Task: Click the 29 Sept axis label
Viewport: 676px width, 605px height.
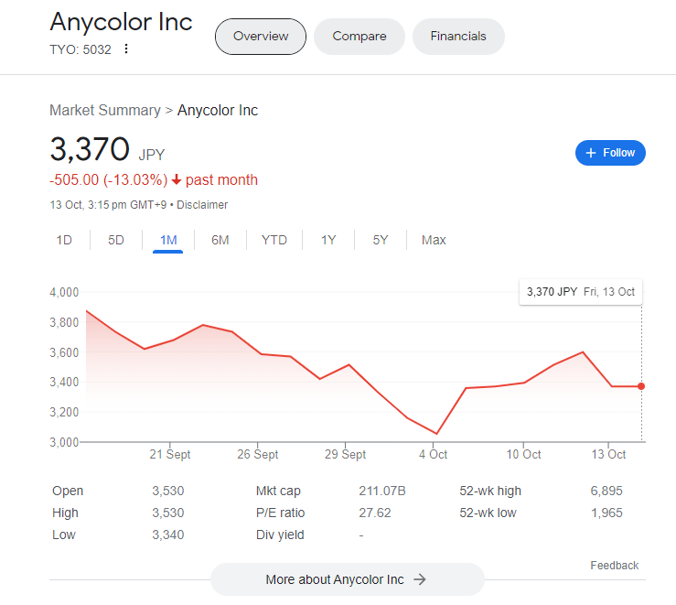Action: pyautogui.click(x=345, y=454)
